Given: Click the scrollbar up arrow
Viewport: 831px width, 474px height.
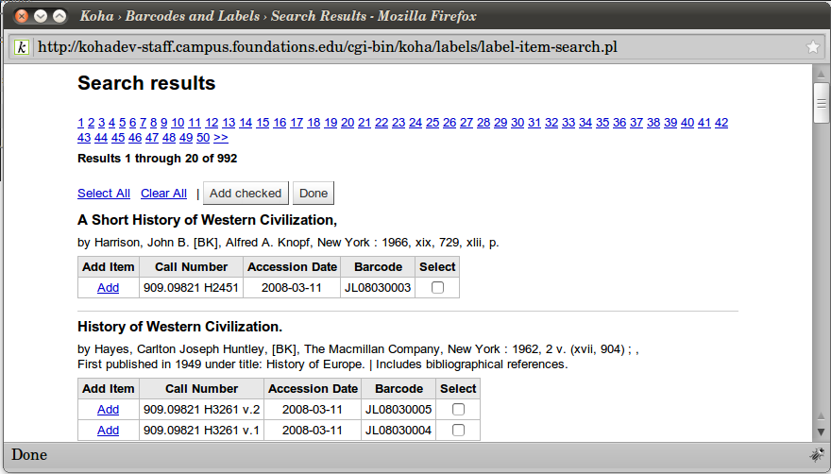Looking at the screenshot, I should tap(821, 74).
